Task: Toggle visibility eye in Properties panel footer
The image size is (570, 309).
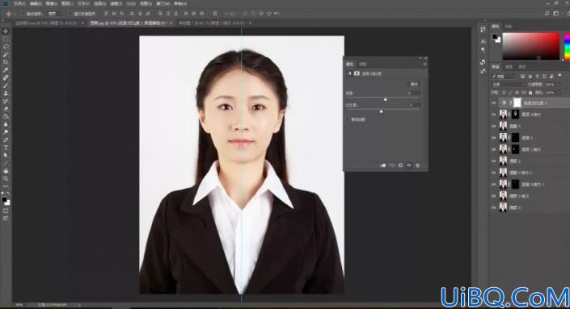Action: [x=409, y=165]
